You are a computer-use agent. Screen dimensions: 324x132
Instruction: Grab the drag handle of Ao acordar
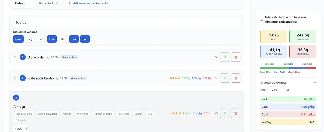(15, 57)
